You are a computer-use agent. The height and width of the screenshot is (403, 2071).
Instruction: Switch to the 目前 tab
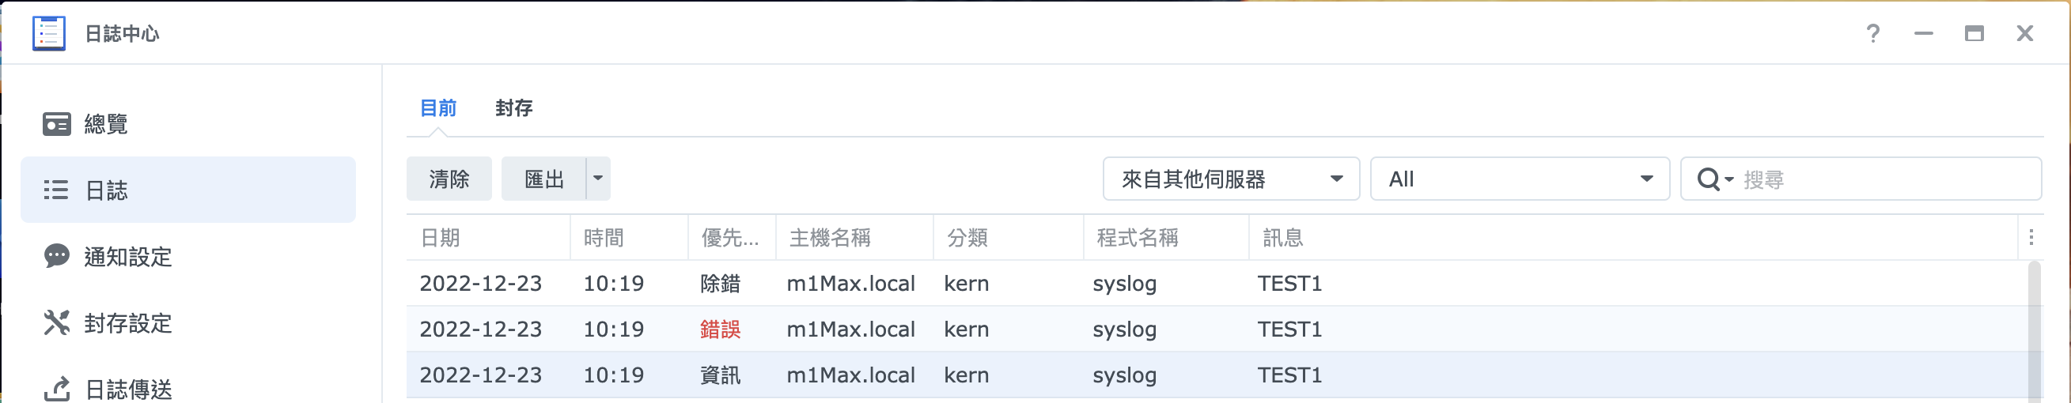(438, 108)
